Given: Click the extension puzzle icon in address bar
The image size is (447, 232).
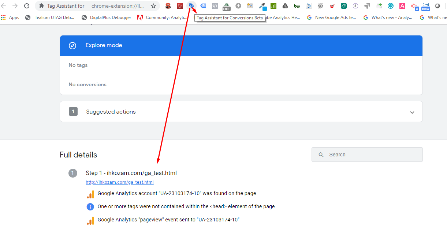Looking at the screenshot, I should [x=41, y=6].
